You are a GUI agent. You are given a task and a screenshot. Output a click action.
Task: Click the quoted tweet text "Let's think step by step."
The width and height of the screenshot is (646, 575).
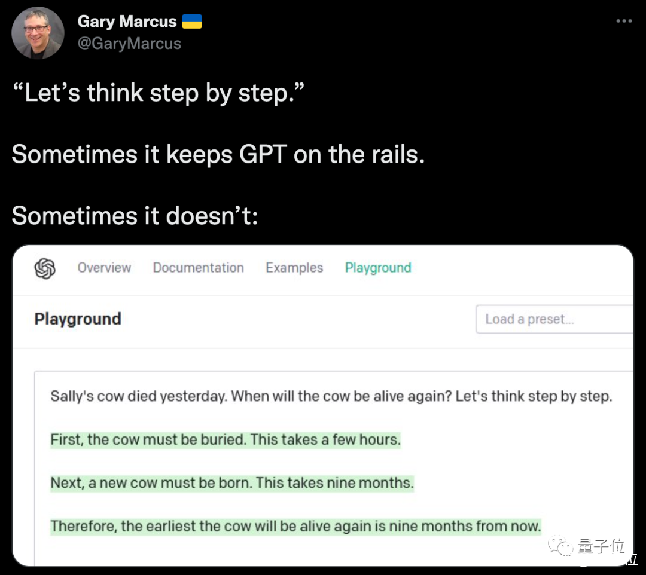(160, 93)
